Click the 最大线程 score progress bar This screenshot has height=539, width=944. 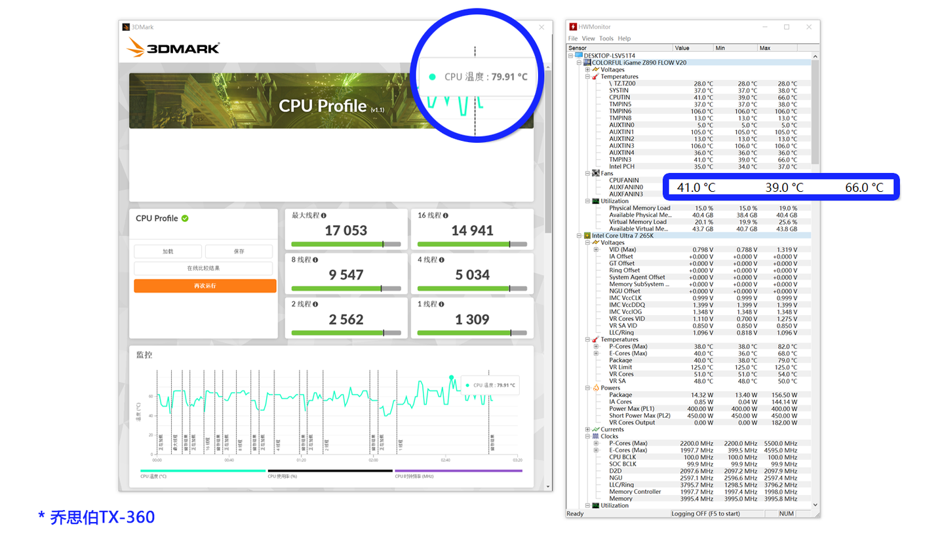[345, 244]
